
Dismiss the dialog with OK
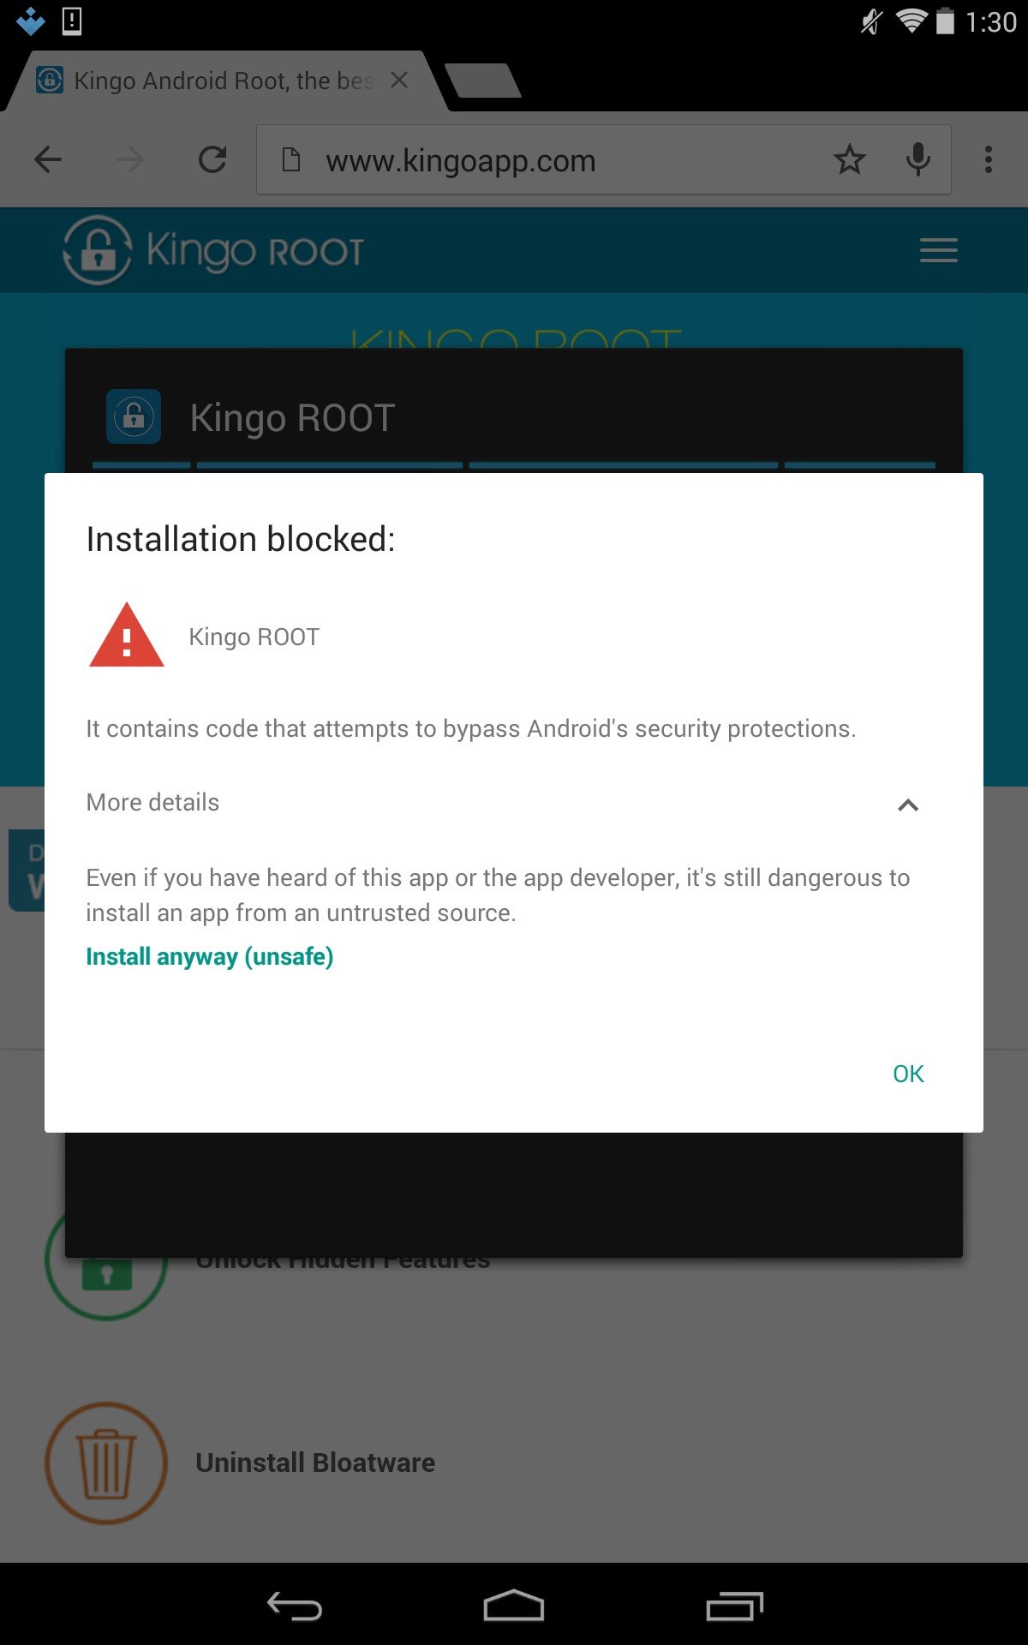click(x=907, y=1073)
